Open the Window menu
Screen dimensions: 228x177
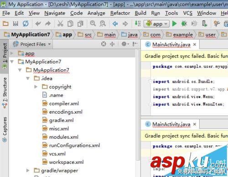coord(207,13)
